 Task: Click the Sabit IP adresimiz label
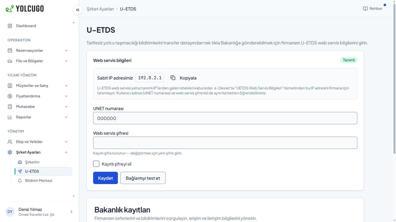[115, 78]
